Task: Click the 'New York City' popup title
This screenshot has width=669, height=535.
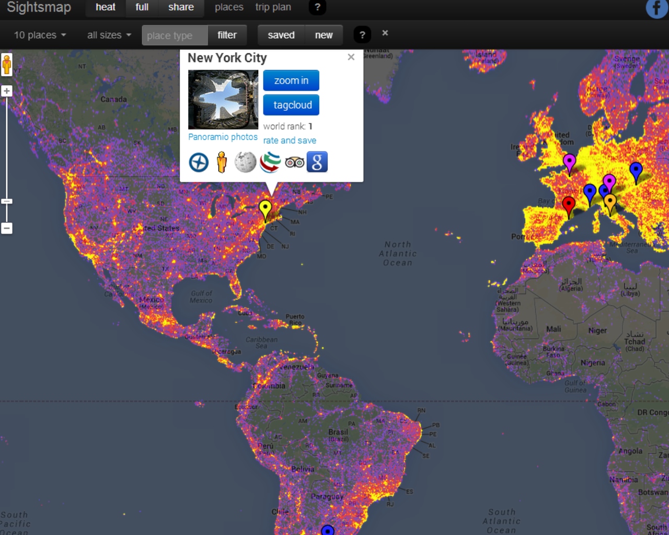Action: [x=227, y=58]
